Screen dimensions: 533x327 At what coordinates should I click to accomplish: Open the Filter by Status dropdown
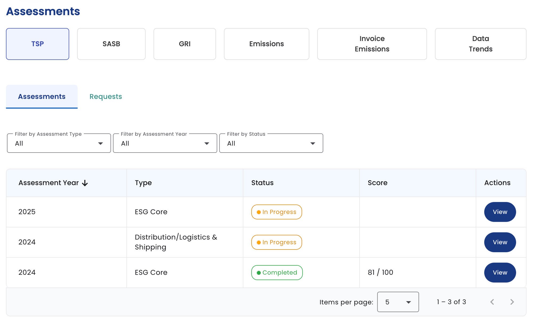click(x=271, y=143)
